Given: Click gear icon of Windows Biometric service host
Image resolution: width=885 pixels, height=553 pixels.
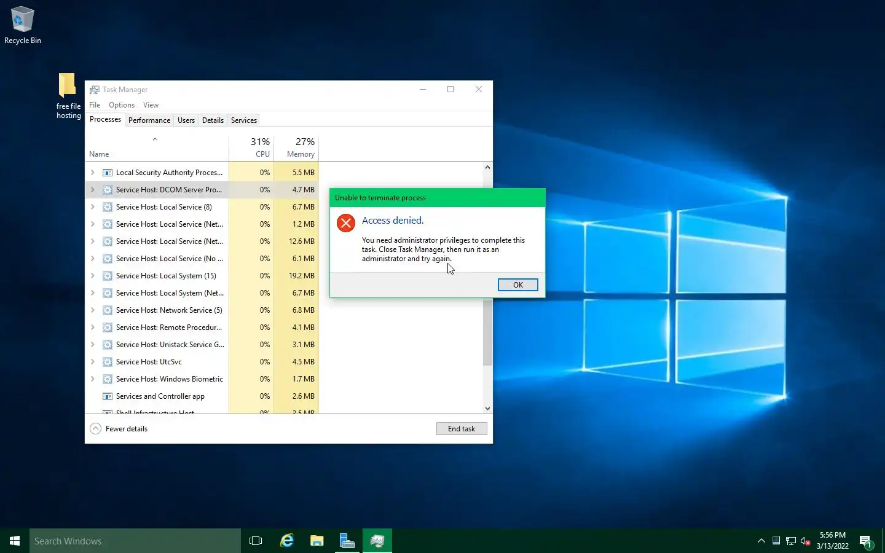Looking at the screenshot, I should pyautogui.click(x=108, y=379).
